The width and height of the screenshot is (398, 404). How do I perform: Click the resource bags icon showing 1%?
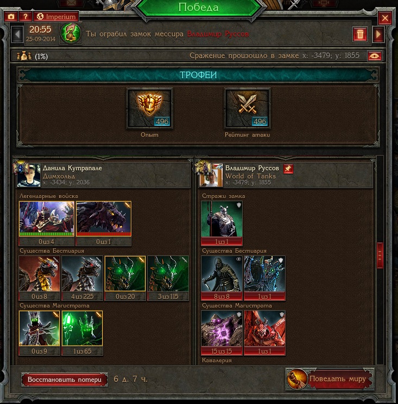pos(24,56)
